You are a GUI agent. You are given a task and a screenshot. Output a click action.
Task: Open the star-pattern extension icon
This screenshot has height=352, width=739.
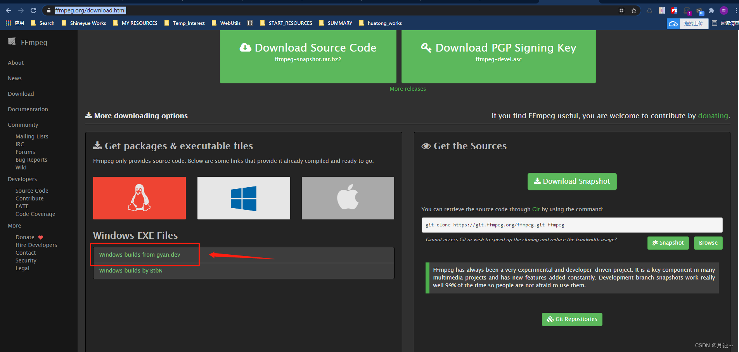pos(662,10)
